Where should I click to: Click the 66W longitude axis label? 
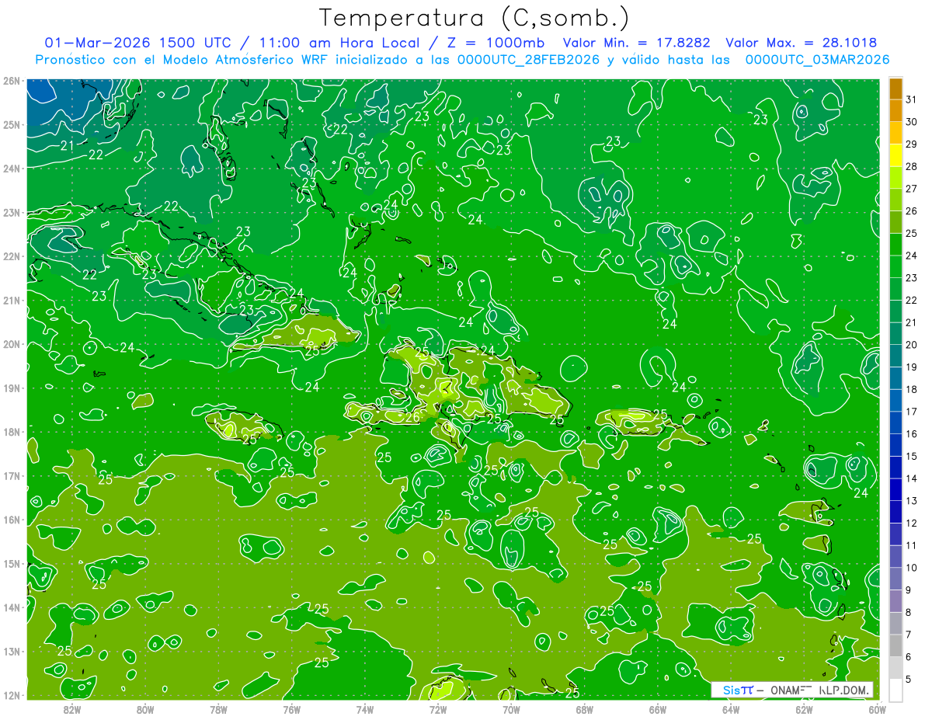coord(657,709)
